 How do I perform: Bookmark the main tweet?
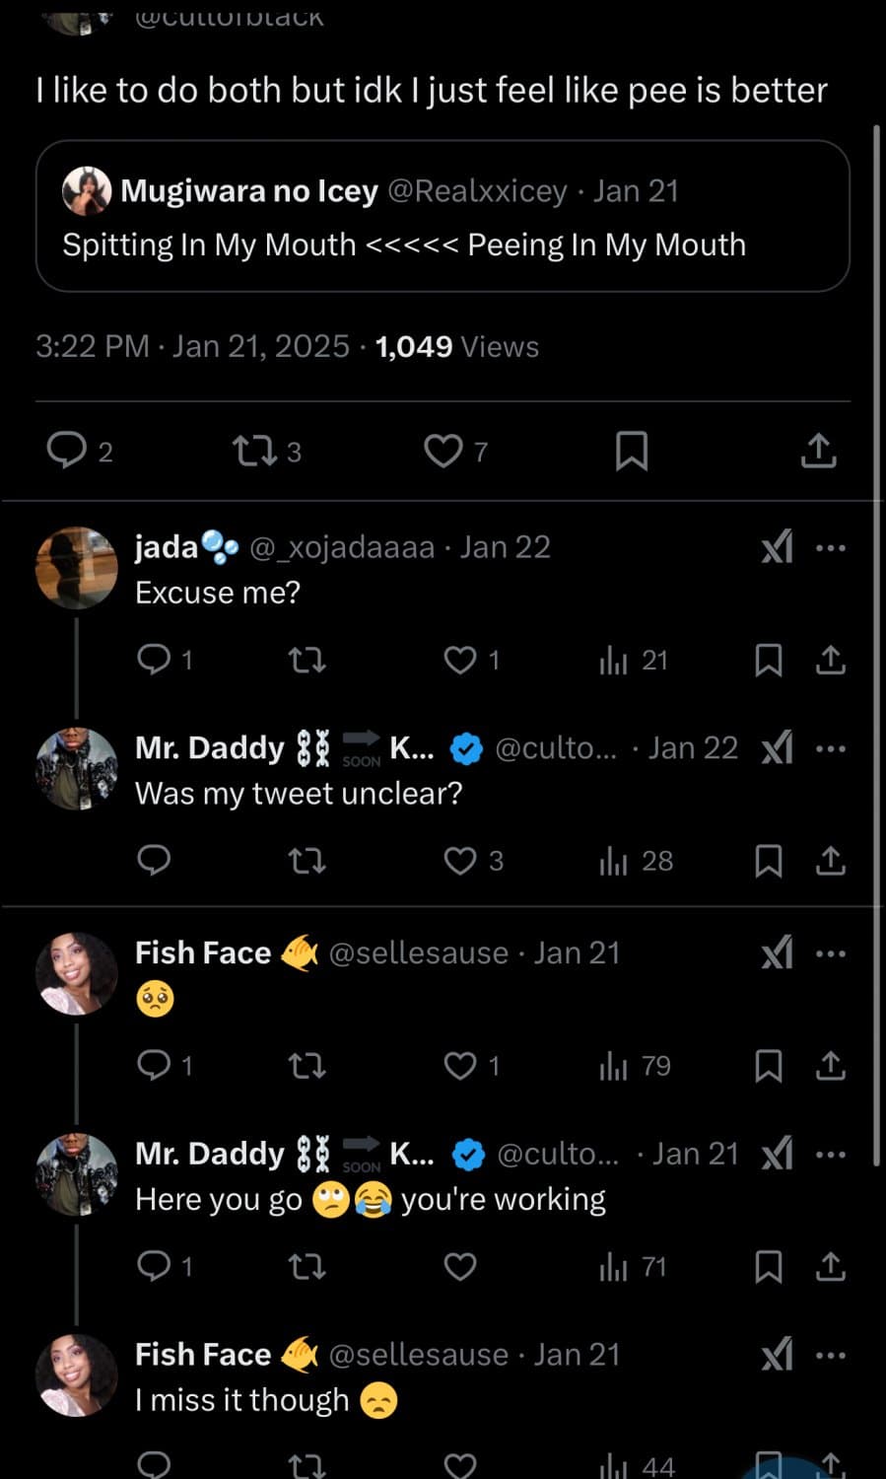[631, 451]
